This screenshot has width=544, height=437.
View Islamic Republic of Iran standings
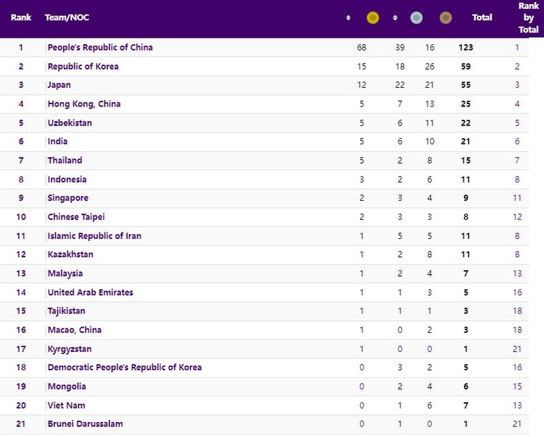click(94, 236)
